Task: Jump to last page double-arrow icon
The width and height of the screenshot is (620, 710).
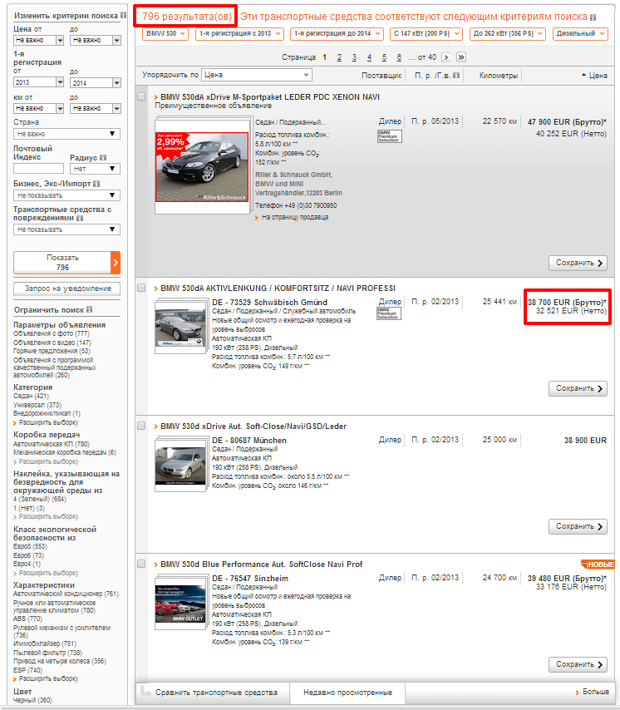Action: [x=461, y=57]
